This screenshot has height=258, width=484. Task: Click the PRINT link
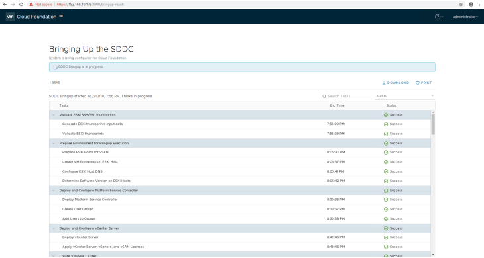[424, 83]
